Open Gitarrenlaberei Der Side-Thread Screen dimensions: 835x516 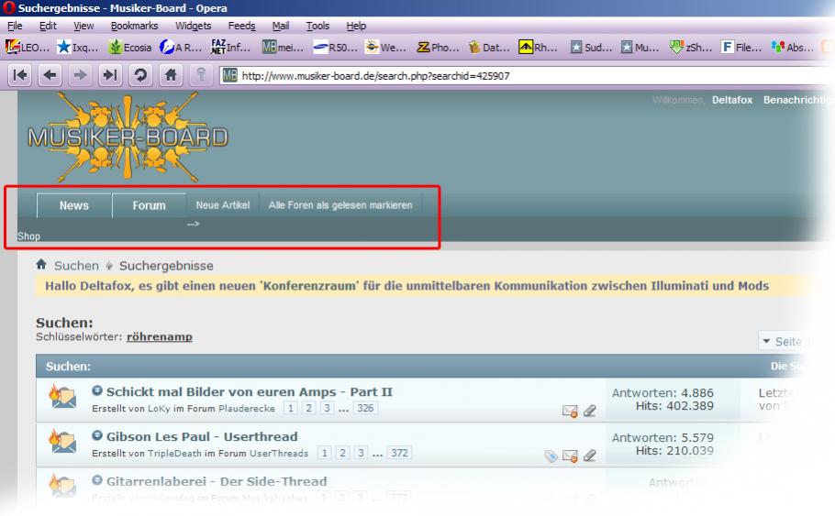(x=217, y=481)
